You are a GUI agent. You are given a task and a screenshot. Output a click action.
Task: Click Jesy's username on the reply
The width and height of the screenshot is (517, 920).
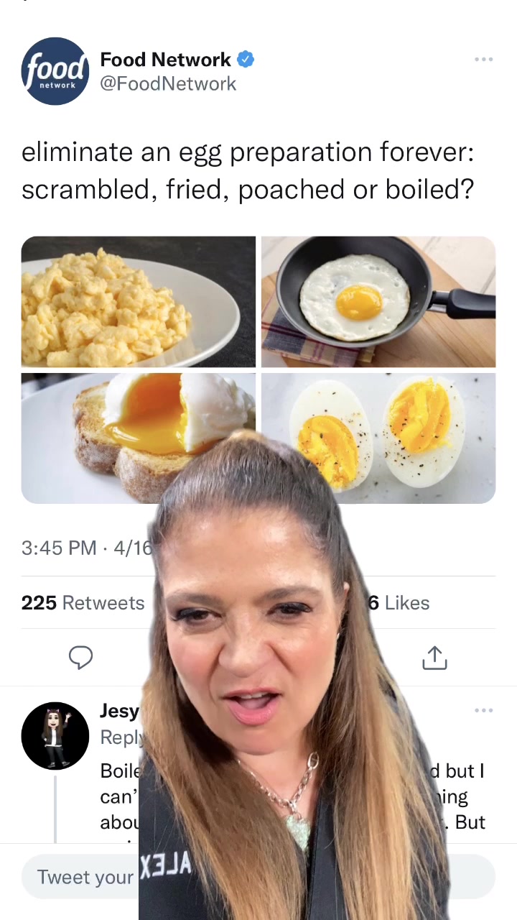pyautogui.click(x=119, y=711)
